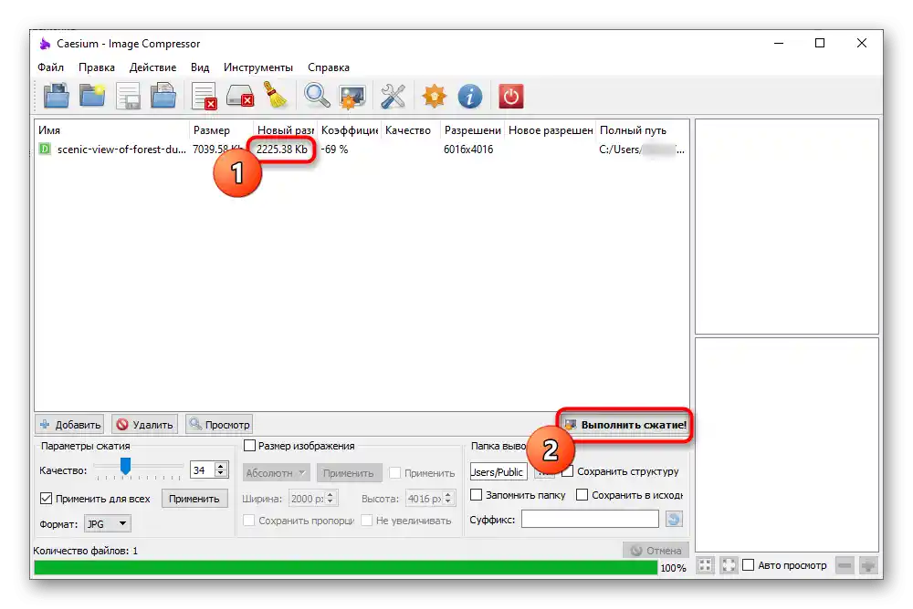Sort by the Качество column header
The image size is (913, 609).
click(411, 130)
